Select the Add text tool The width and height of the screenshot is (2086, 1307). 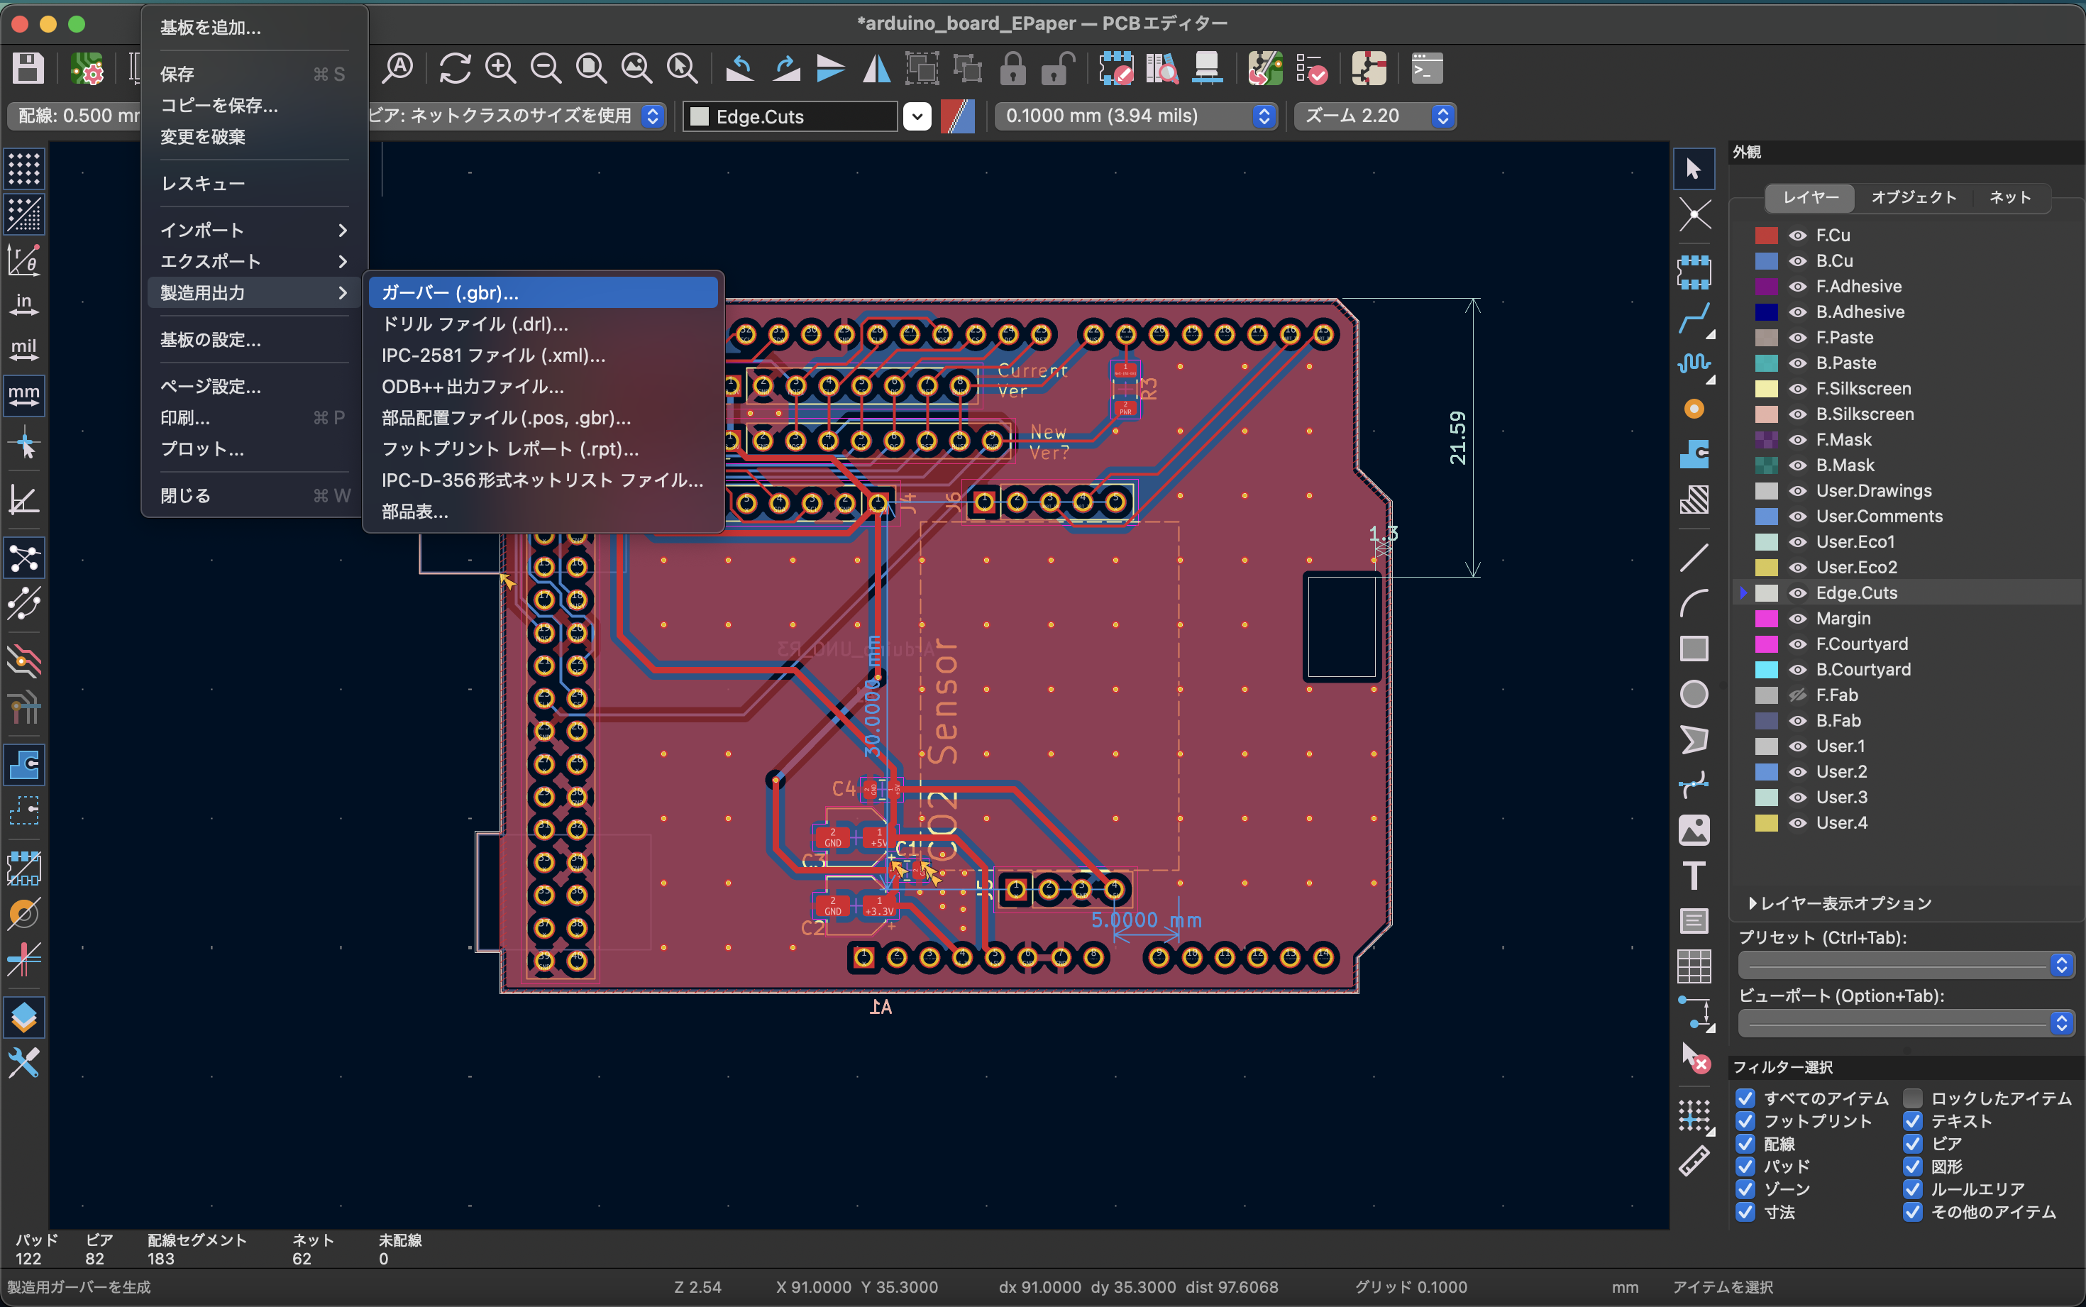click(1694, 875)
